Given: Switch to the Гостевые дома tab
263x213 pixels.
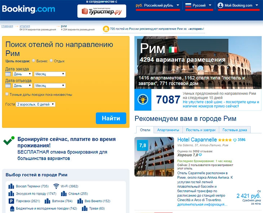Looking at the screenshot, I should pyautogui.click(x=235, y=130).
